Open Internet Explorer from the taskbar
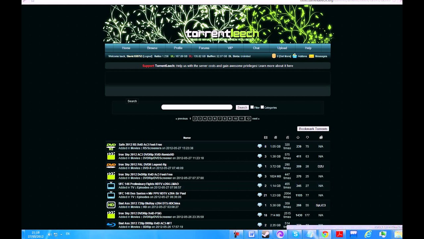424x239 pixels. [x=368, y=234]
